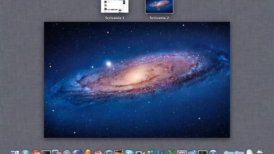Viewport: 274px width, 154px height.
Task: Switch to the Scrivania 1 desktop thumbnail
Action: (x=115, y=6)
